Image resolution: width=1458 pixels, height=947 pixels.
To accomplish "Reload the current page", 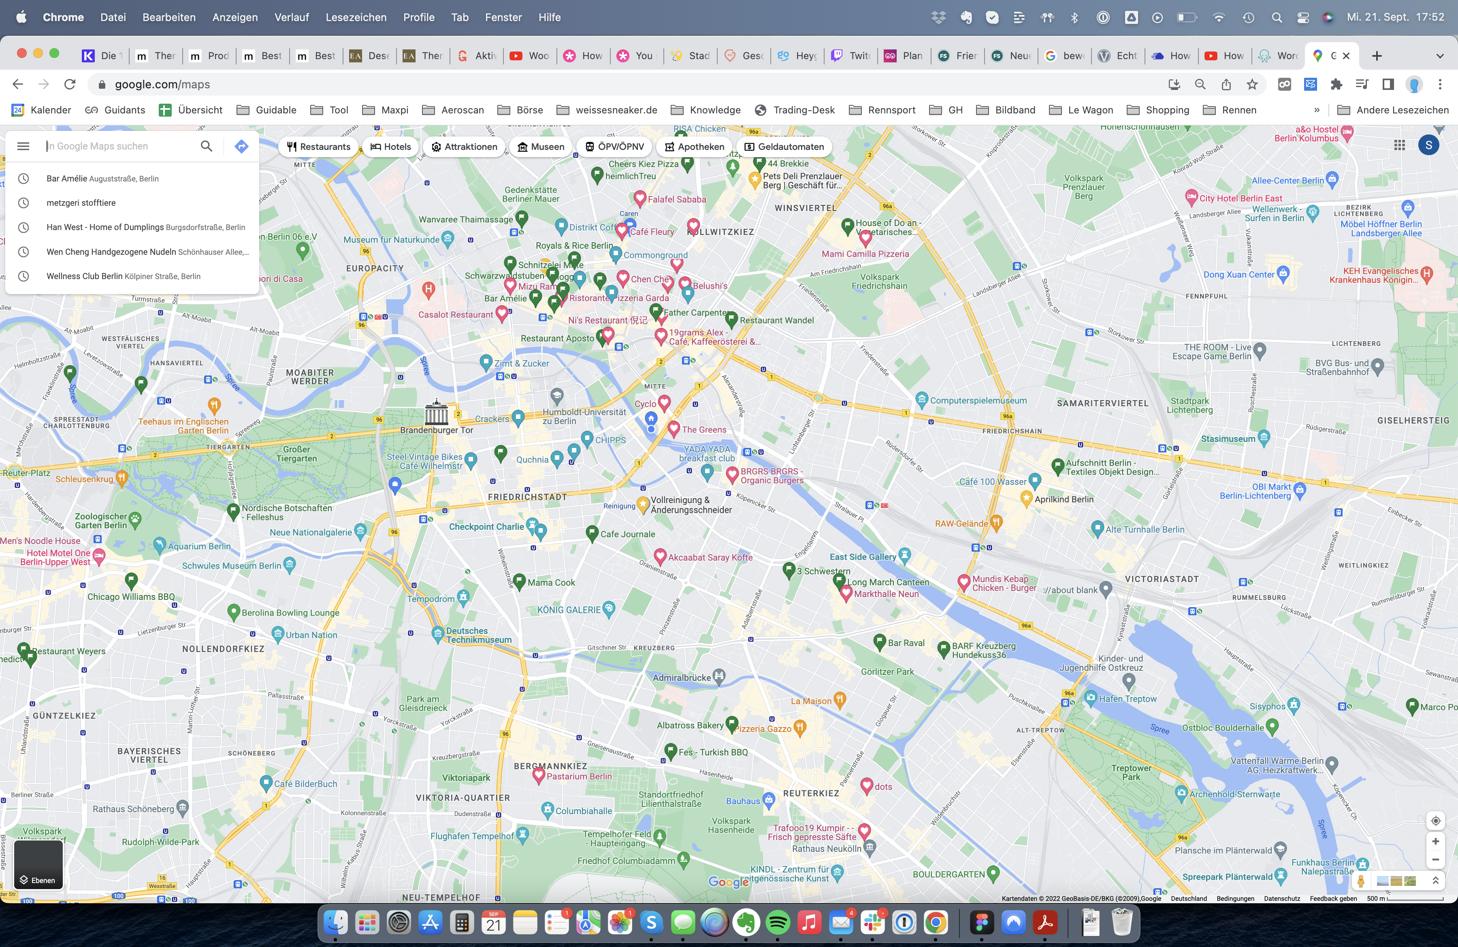I will point(70,85).
